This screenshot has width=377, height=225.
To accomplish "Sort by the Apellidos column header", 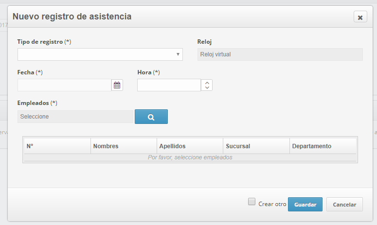I will tap(190, 146).
